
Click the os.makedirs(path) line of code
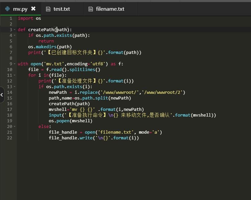(50, 47)
